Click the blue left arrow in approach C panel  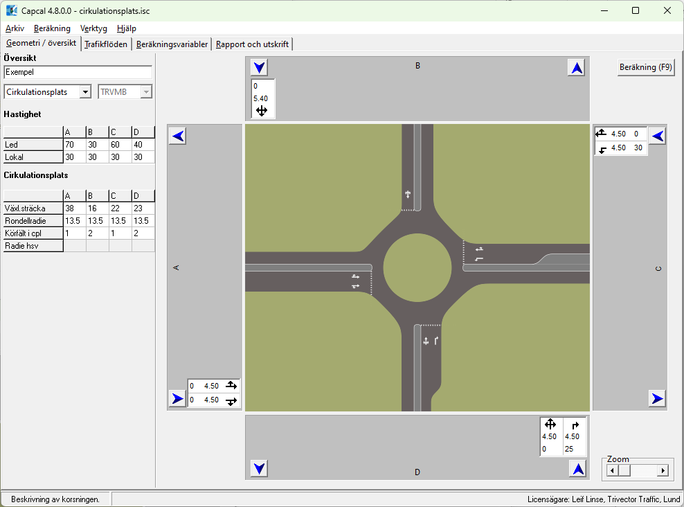(658, 136)
